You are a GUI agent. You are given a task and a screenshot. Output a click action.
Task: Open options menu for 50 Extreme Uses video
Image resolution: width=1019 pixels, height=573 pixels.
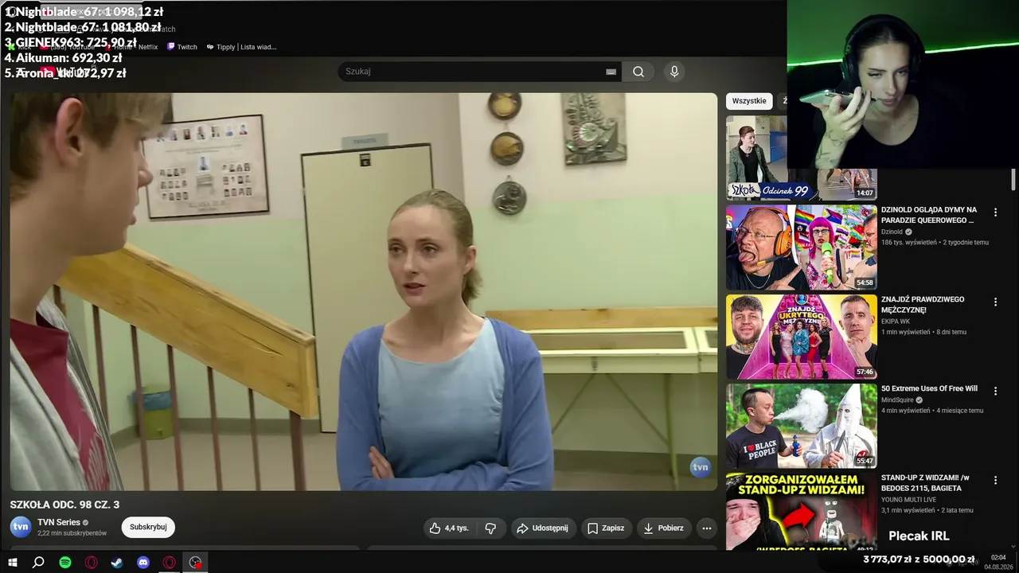tap(995, 391)
